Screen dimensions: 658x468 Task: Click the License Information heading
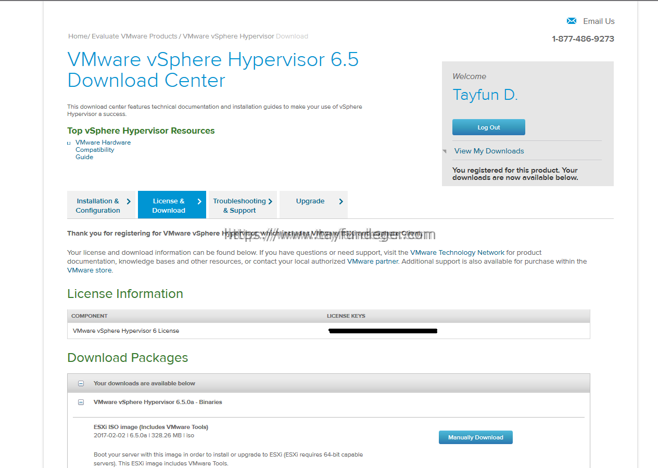click(125, 294)
